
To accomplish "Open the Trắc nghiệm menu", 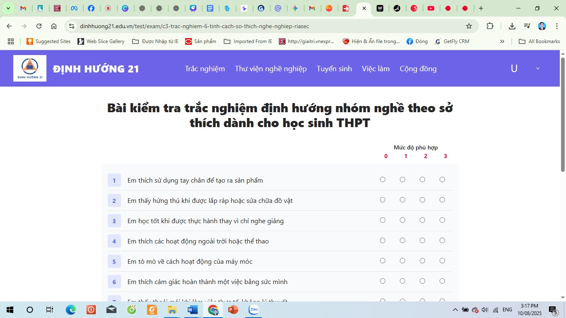I will (x=205, y=69).
